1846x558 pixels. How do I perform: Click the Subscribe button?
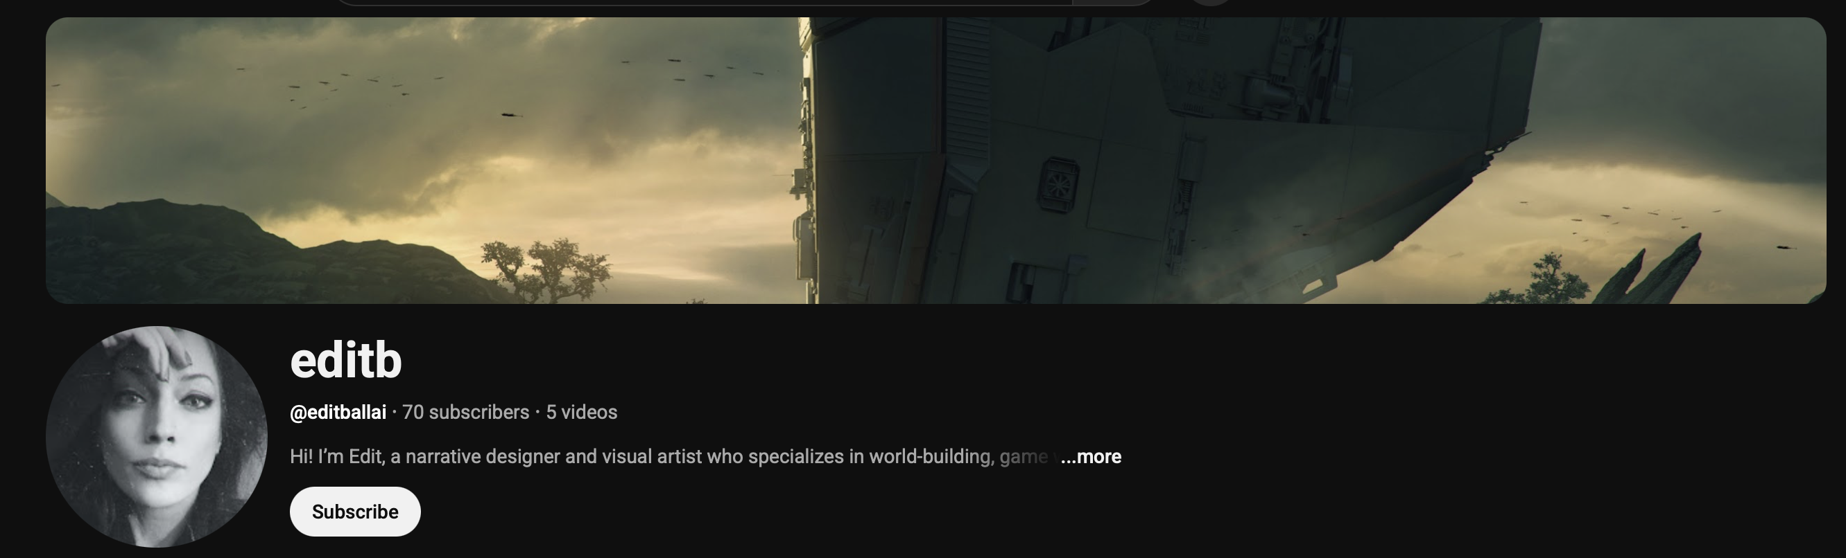click(355, 512)
